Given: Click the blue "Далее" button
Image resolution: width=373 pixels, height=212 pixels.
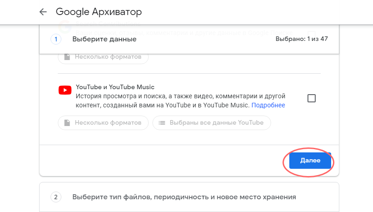Looking at the screenshot, I should pyautogui.click(x=310, y=161).
